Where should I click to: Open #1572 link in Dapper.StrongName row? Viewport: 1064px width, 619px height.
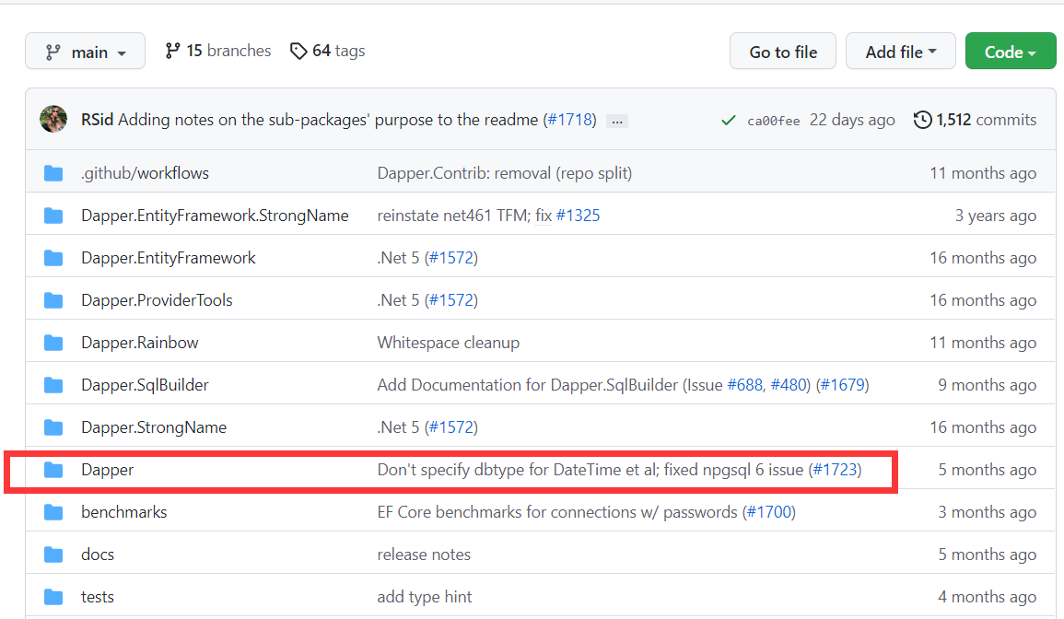(x=451, y=427)
